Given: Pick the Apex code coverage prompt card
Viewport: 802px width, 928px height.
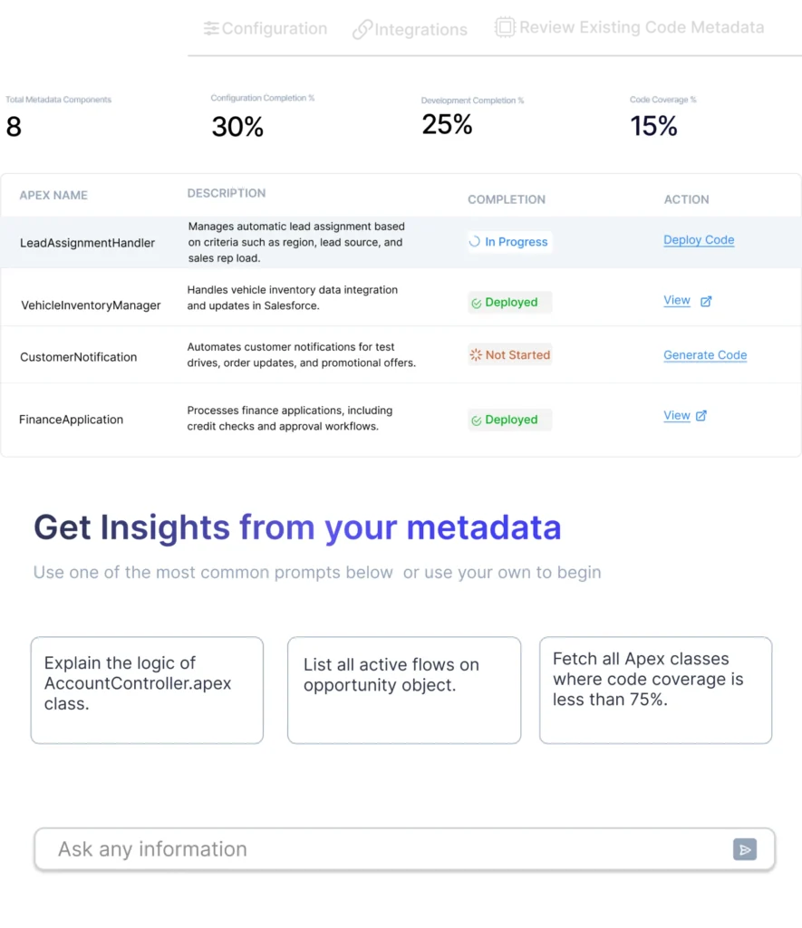Looking at the screenshot, I should [x=656, y=690].
